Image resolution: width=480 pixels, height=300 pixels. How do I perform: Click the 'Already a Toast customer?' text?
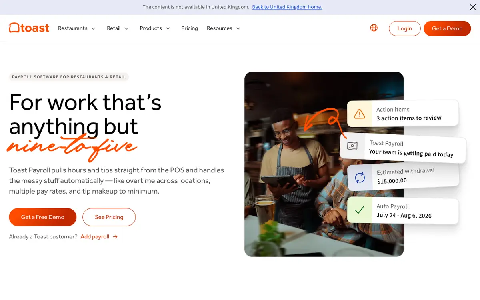point(43,237)
